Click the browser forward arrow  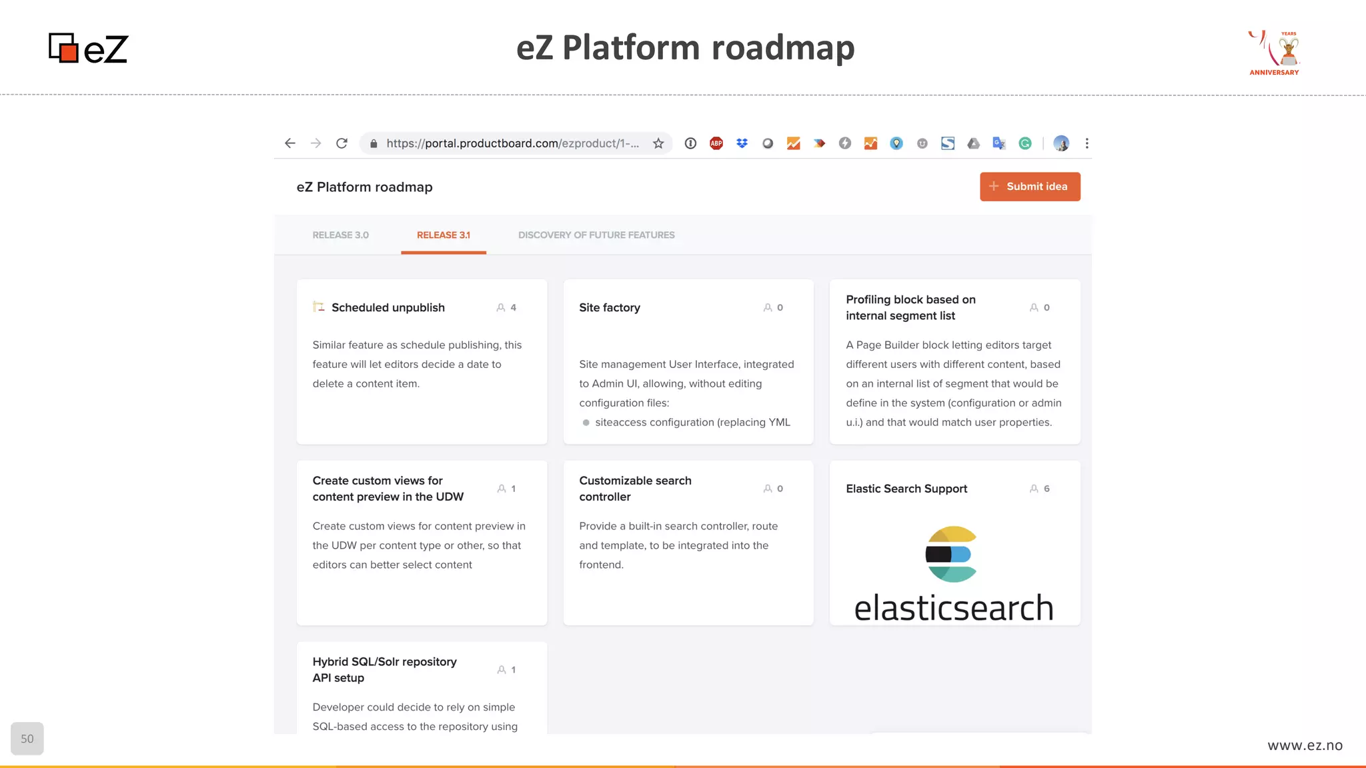tap(315, 143)
